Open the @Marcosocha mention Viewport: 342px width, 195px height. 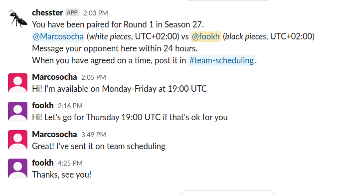coord(58,36)
